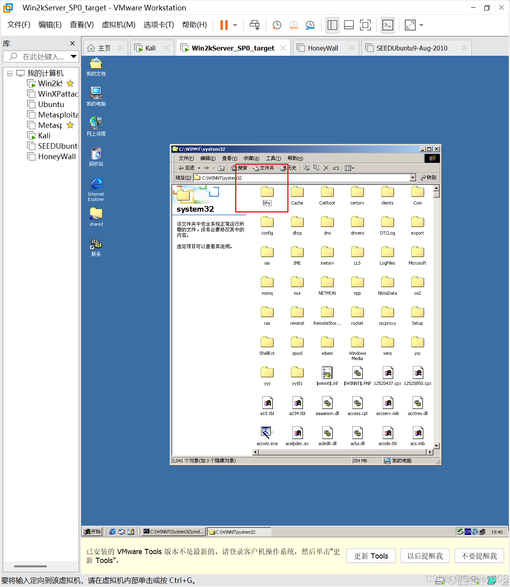Open the address bar dropdown
This screenshot has height=587, width=510.
(x=412, y=178)
